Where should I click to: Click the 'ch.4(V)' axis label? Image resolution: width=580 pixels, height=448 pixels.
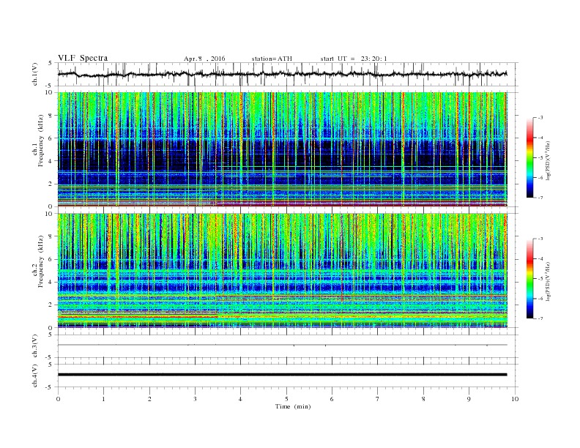point(35,376)
